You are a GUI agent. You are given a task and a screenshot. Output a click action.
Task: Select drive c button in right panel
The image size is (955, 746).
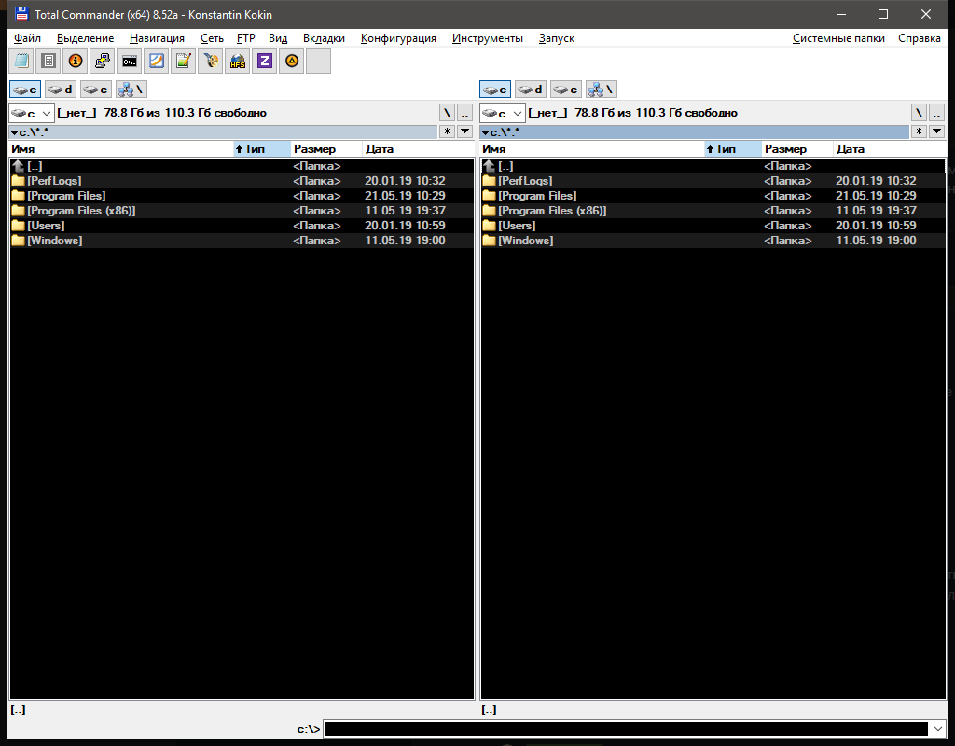(x=495, y=90)
